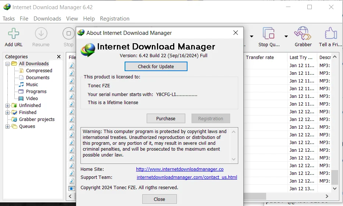The image size is (343, 206).
Task: Select the Compressed category
Action: coord(39,71)
